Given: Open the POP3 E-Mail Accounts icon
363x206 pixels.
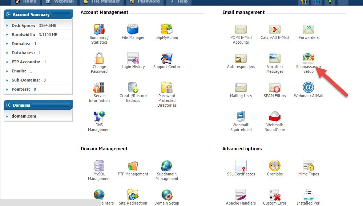Looking at the screenshot, I should click(241, 29).
